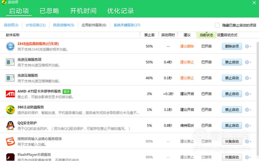Click 禁止启动 for 光速压缩服务
The image size is (259, 161).
[x=232, y=78]
